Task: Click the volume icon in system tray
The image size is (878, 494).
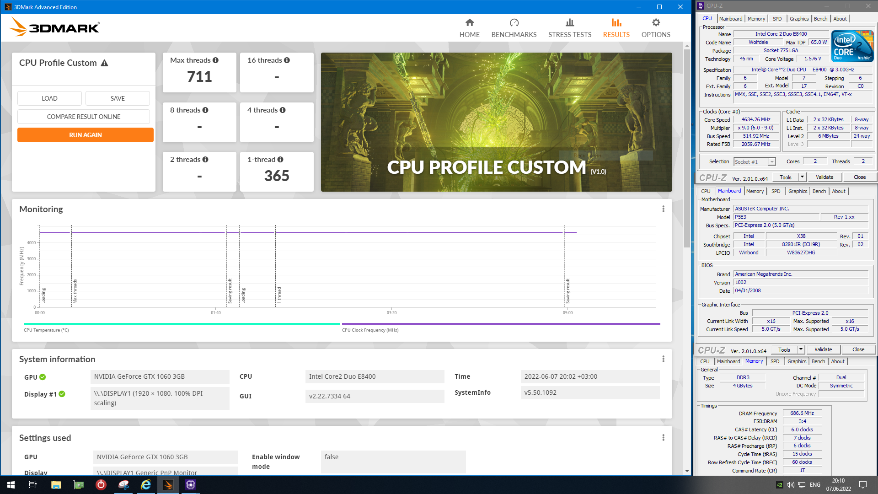Action: (x=790, y=485)
